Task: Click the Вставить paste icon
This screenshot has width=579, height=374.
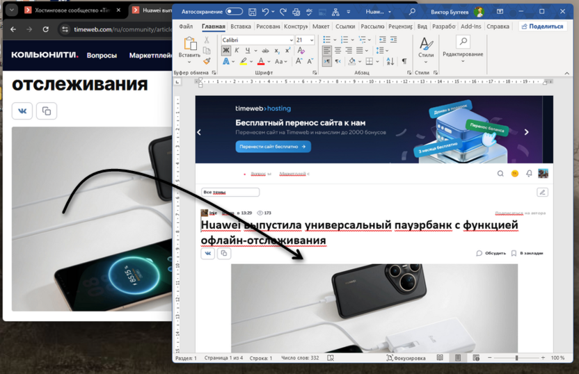Action: (190, 44)
